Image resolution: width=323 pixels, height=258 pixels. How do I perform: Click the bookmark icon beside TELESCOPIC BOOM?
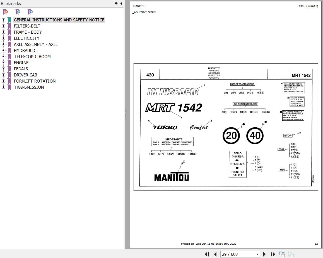[x=9, y=57]
